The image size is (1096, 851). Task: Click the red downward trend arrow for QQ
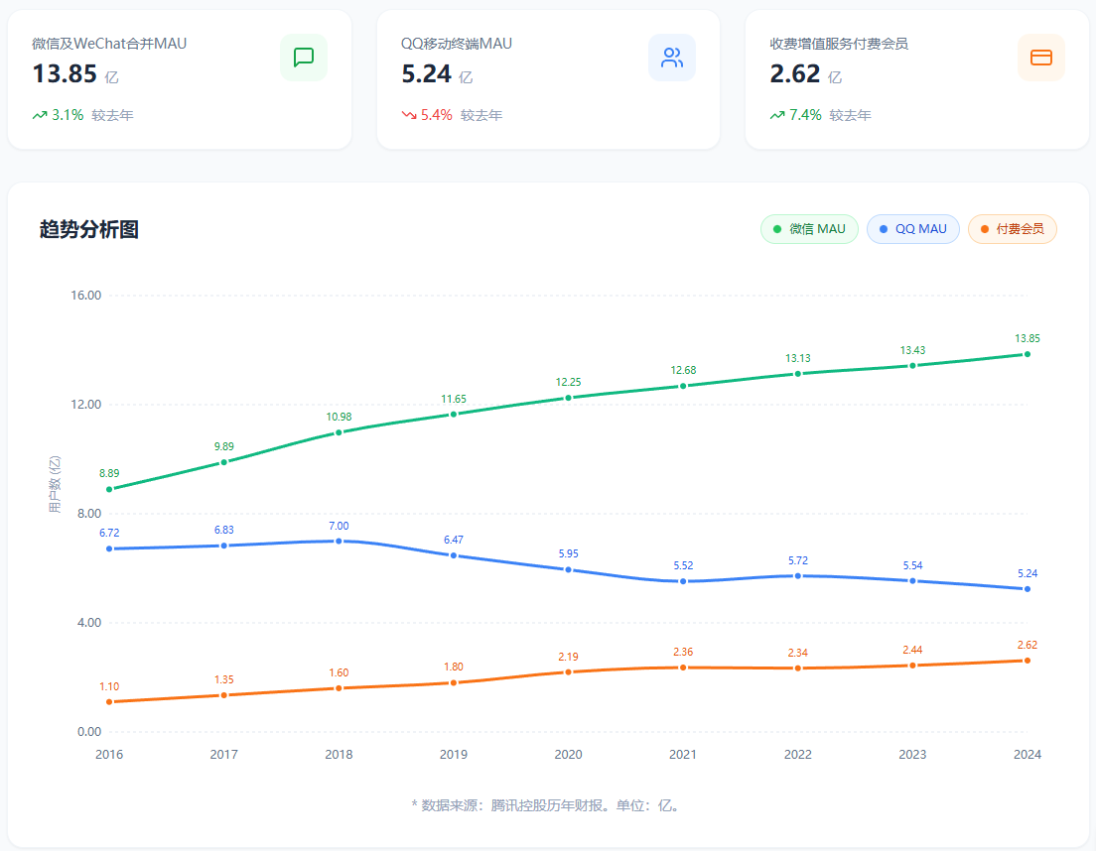tap(409, 115)
